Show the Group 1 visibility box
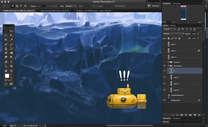 click(165, 62)
